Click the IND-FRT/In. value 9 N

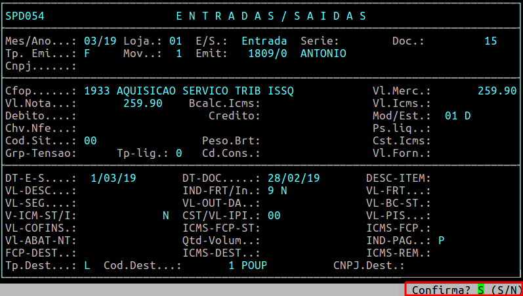[x=277, y=190]
